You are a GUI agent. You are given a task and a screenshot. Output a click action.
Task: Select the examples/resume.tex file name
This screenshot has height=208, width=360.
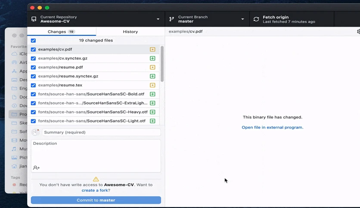point(60,85)
